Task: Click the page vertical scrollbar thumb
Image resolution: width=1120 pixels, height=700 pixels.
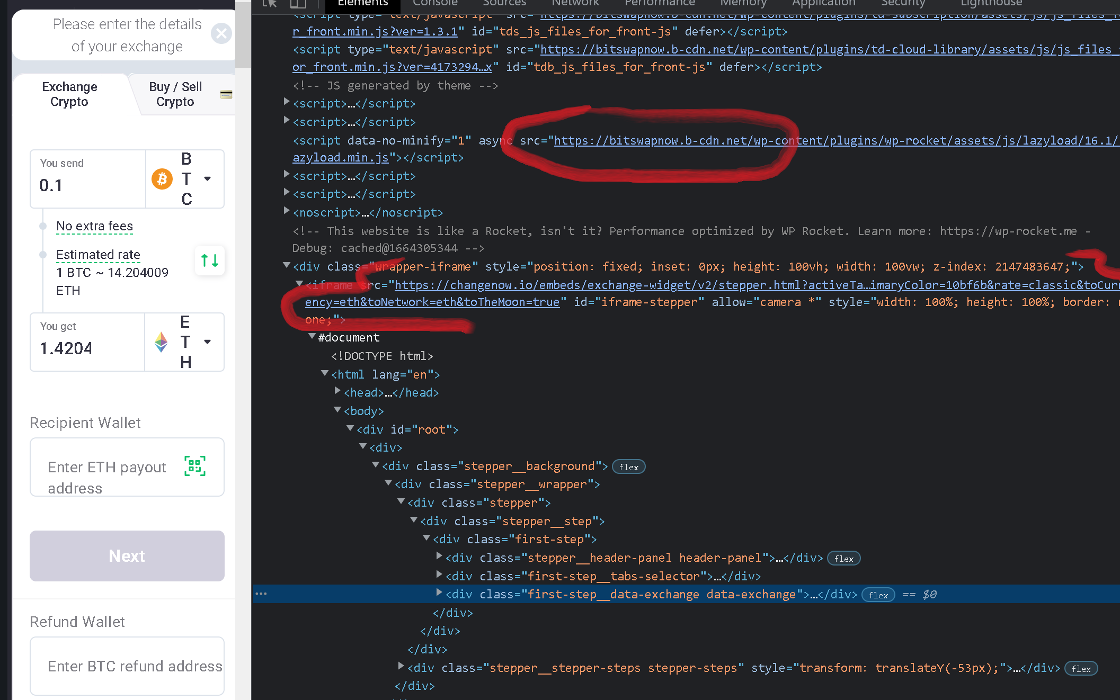Action: coord(243,34)
